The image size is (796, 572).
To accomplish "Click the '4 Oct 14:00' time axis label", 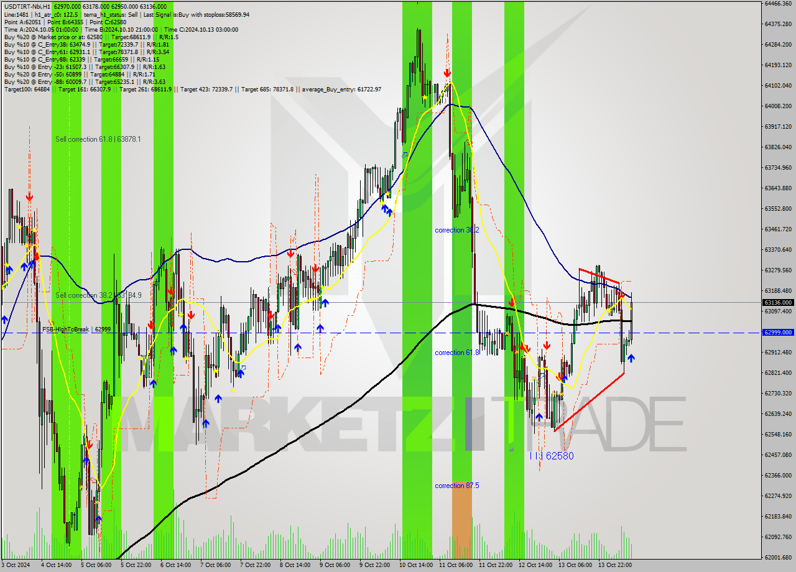I will tap(56, 565).
